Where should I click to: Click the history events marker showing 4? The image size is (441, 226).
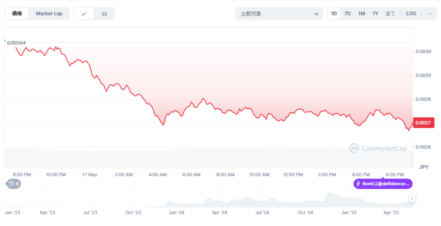pos(14,184)
